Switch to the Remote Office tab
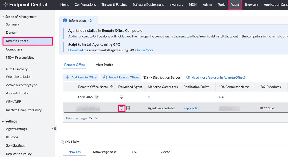This screenshot has height=157, width=288. tap(74, 65)
